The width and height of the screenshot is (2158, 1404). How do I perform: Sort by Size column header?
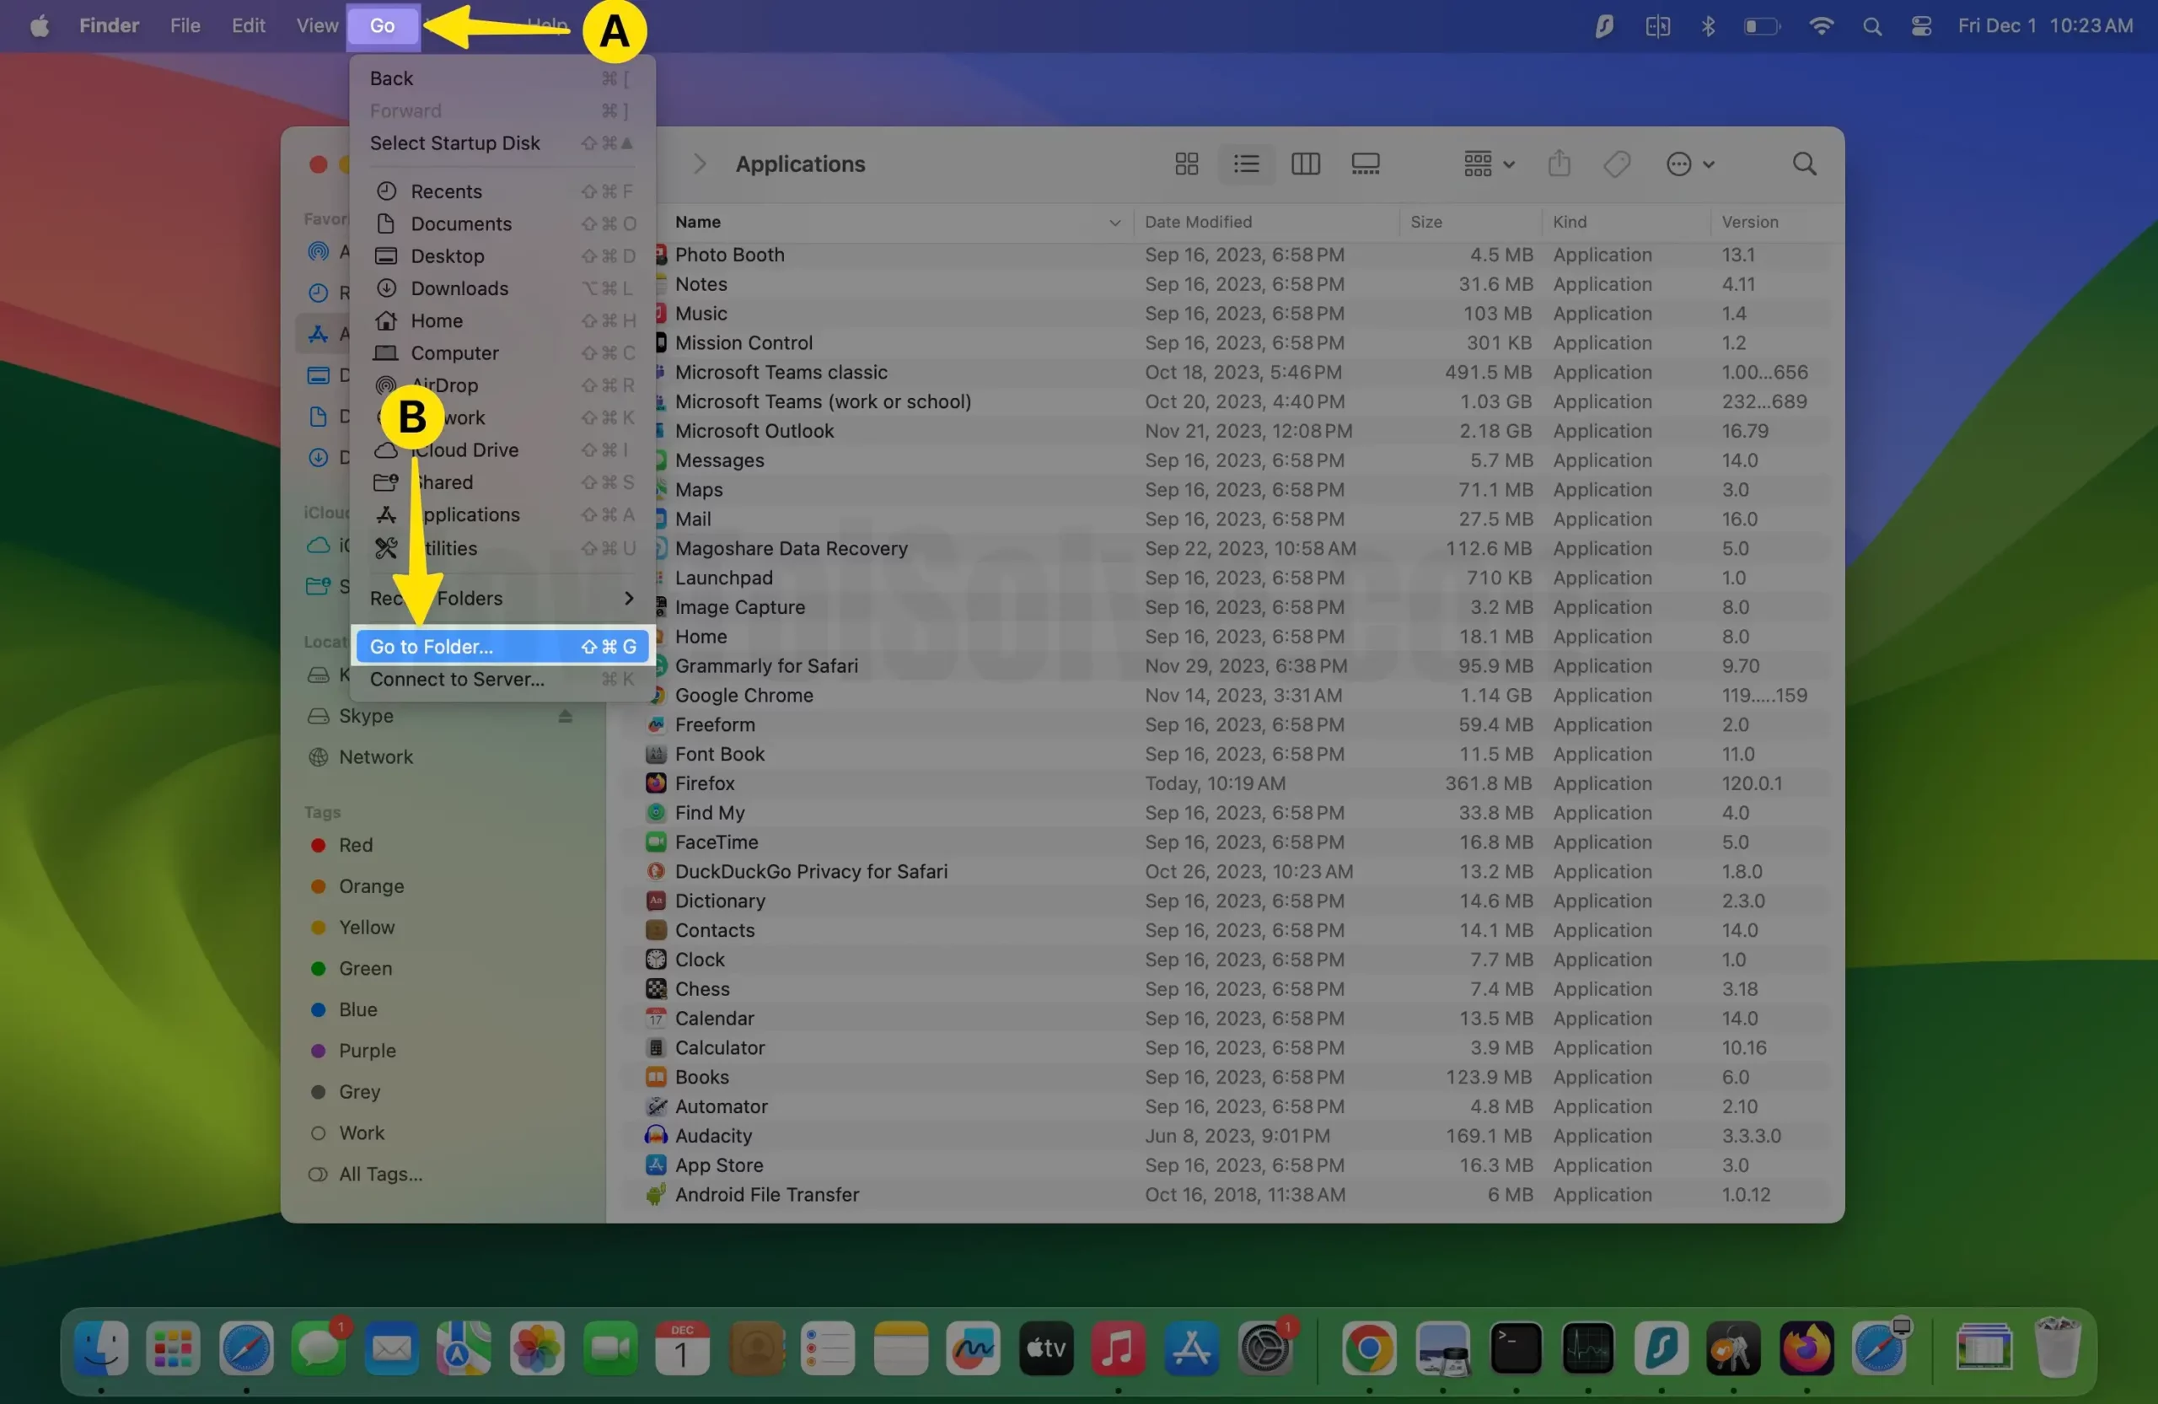point(1425,221)
